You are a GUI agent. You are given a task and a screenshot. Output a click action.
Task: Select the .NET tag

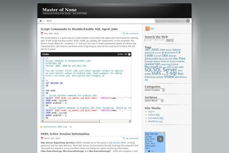(147, 50)
